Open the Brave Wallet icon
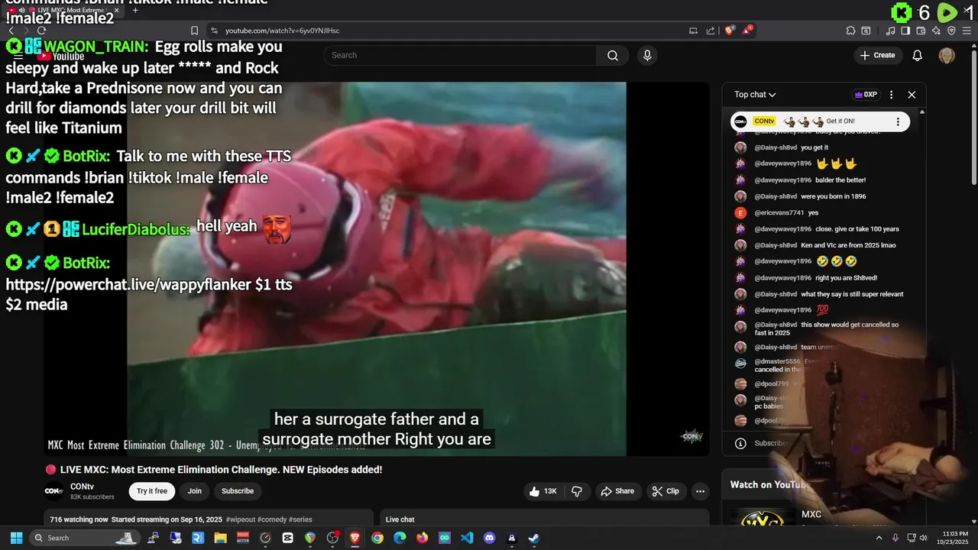 pyautogui.click(x=921, y=31)
